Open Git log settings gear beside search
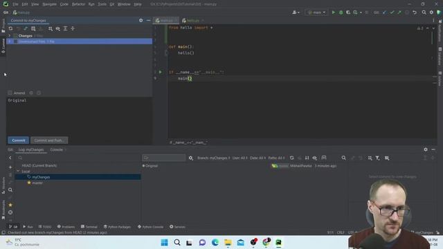The height and width of the screenshot is (249, 443). tap(191, 158)
